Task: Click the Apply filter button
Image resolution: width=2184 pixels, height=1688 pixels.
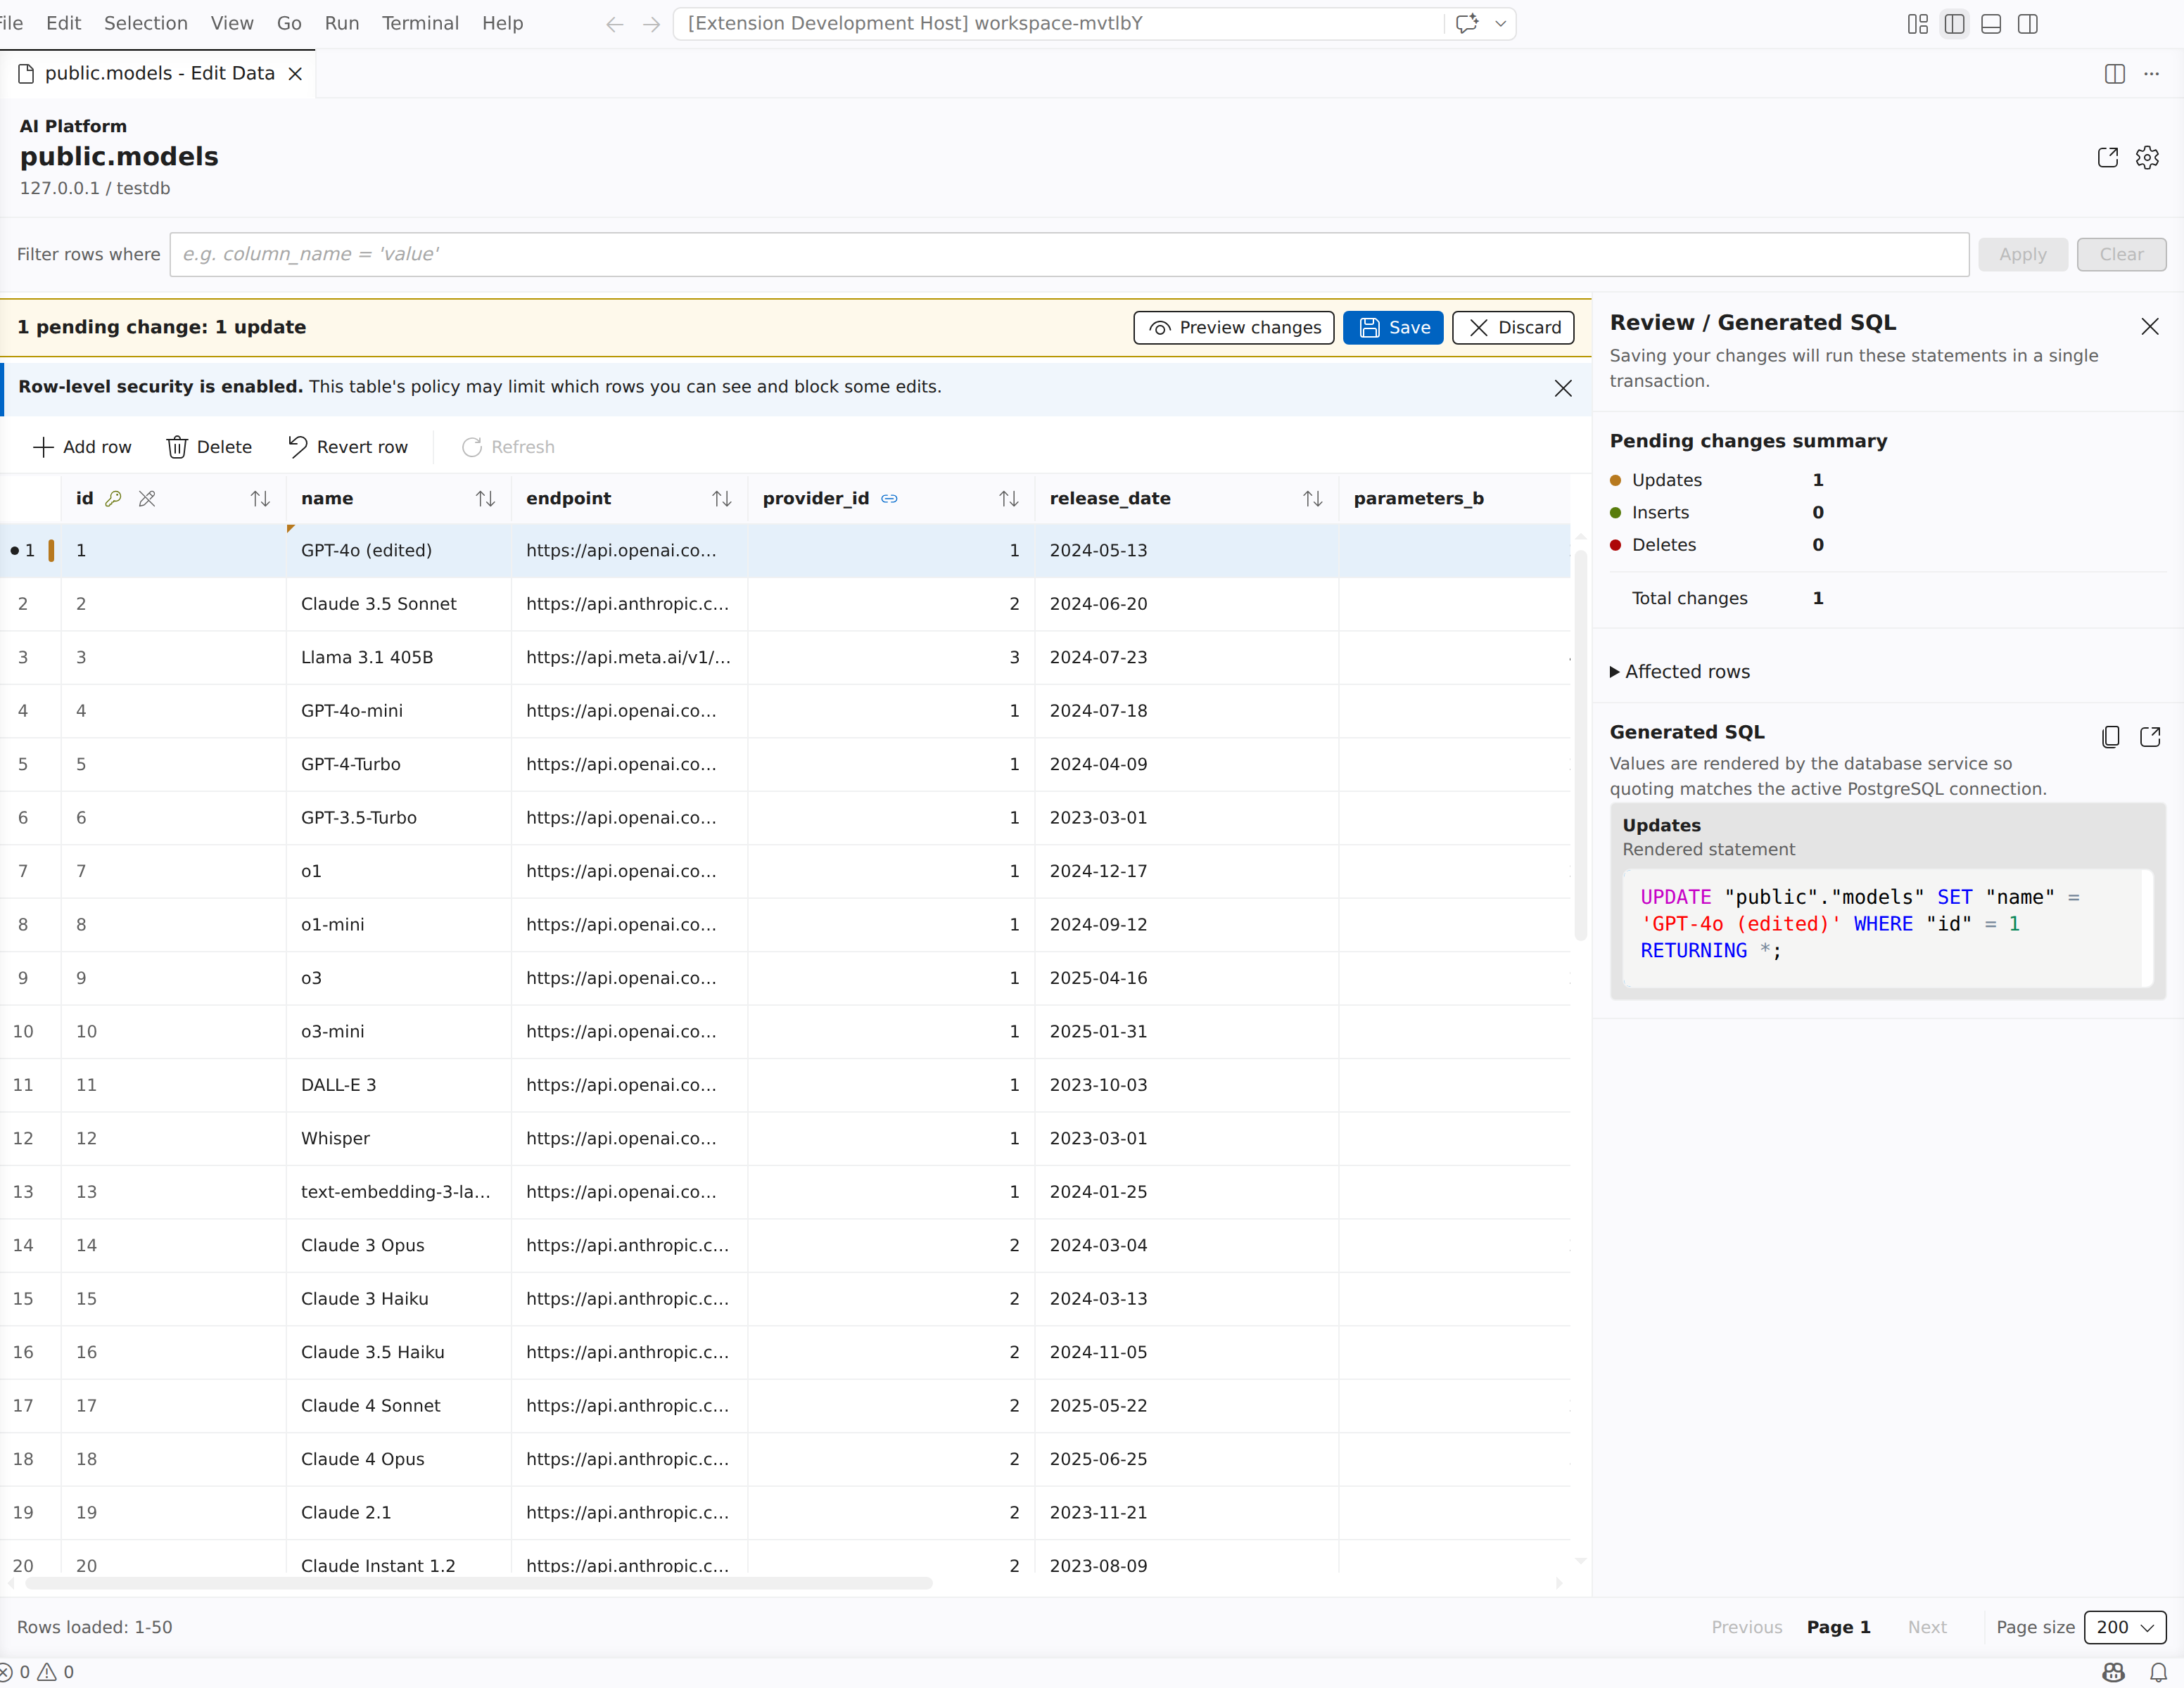Action: tap(2023, 255)
